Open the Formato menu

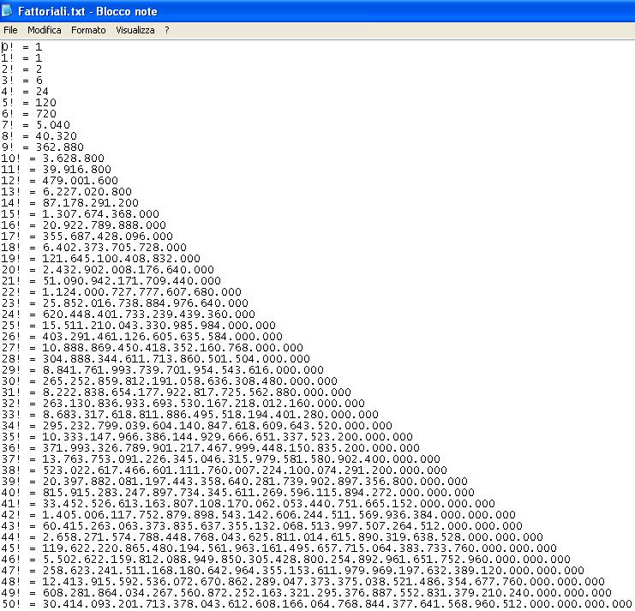tap(88, 30)
